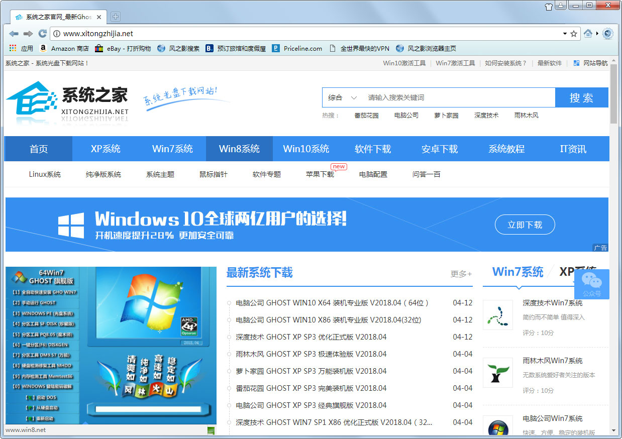Go to browser home using the house icon
Viewport: 622px width, 439px height.
pyautogui.click(x=588, y=34)
